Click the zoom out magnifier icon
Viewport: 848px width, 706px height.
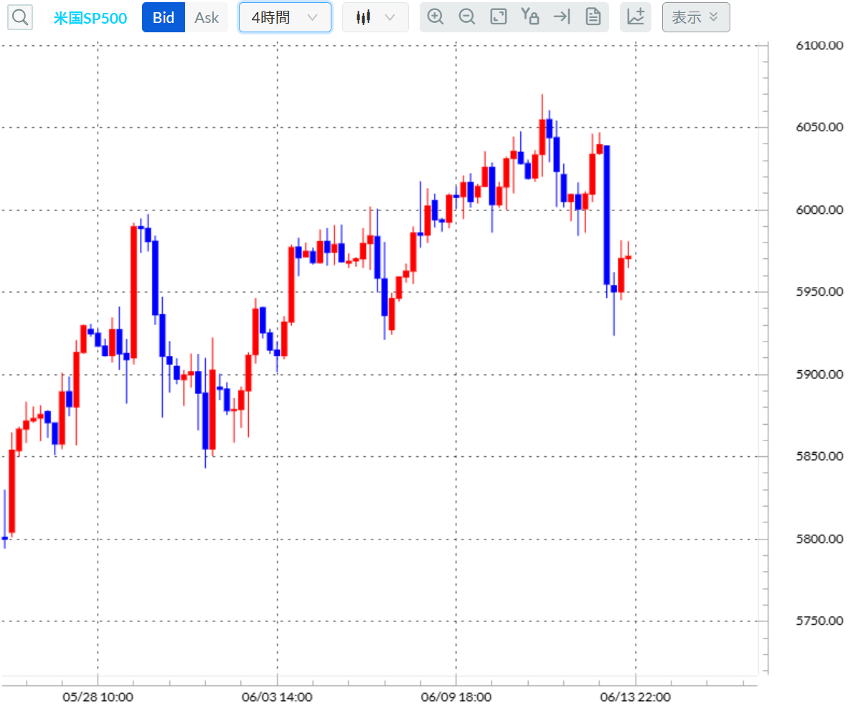[467, 17]
